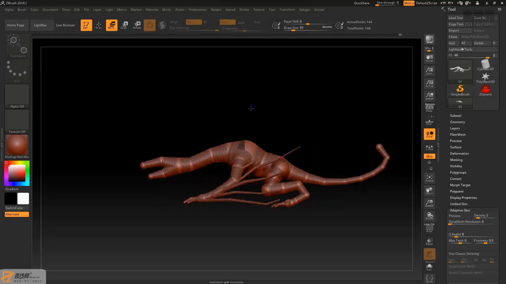Viewport: 506px width, 284px height.
Task: Toggle Dynamic Perspective view
Action: pyautogui.click(x=429, y=108)
